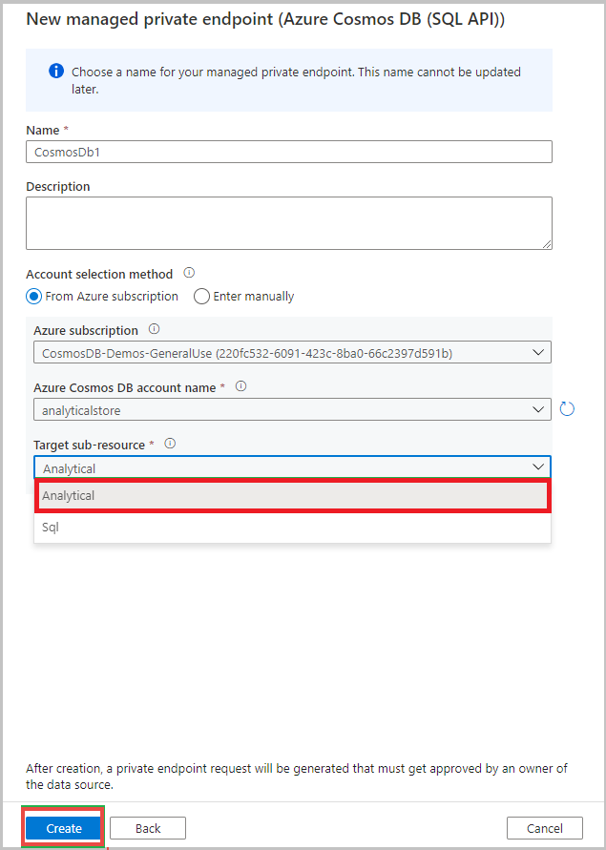The height and width of the screenshot is (850, 606).
Task: Select the Analytical sub-resource option
Action: tap(291, 495)
